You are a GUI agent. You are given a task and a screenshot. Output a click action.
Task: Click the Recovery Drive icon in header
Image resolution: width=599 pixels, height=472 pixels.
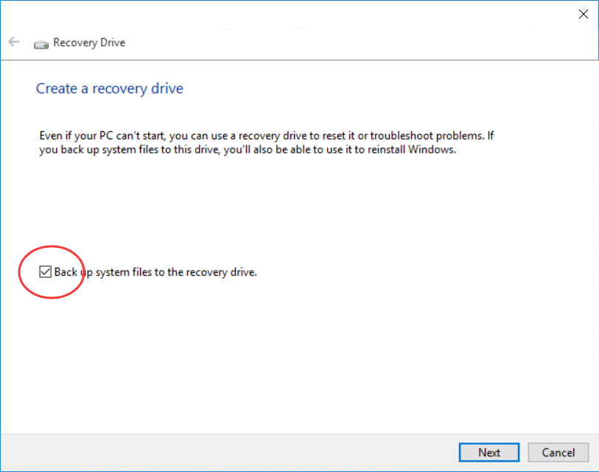click(x=41, y=44)
